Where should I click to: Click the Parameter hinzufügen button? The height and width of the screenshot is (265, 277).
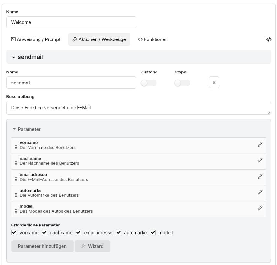(42, 246)
